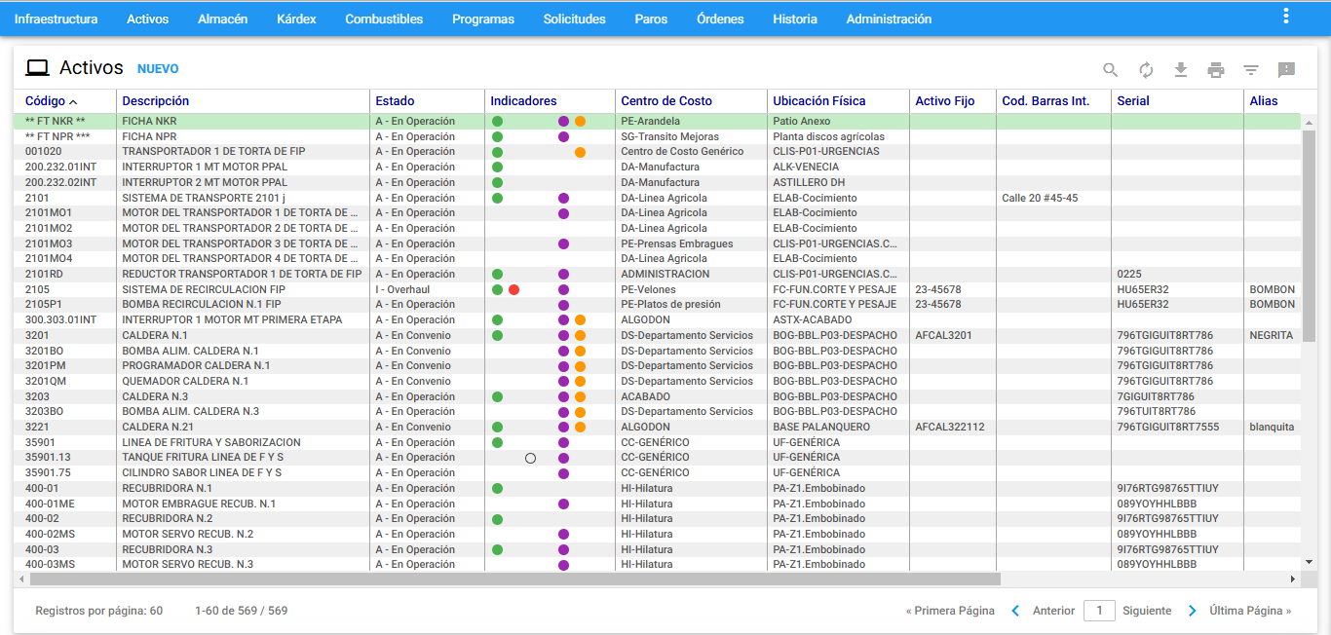This screenshot has height=635, width=1331.
Task: Click the 796TGIGUIT8RT7555 serial cell
Action: pyautogui.click(x=1168, y=427)
